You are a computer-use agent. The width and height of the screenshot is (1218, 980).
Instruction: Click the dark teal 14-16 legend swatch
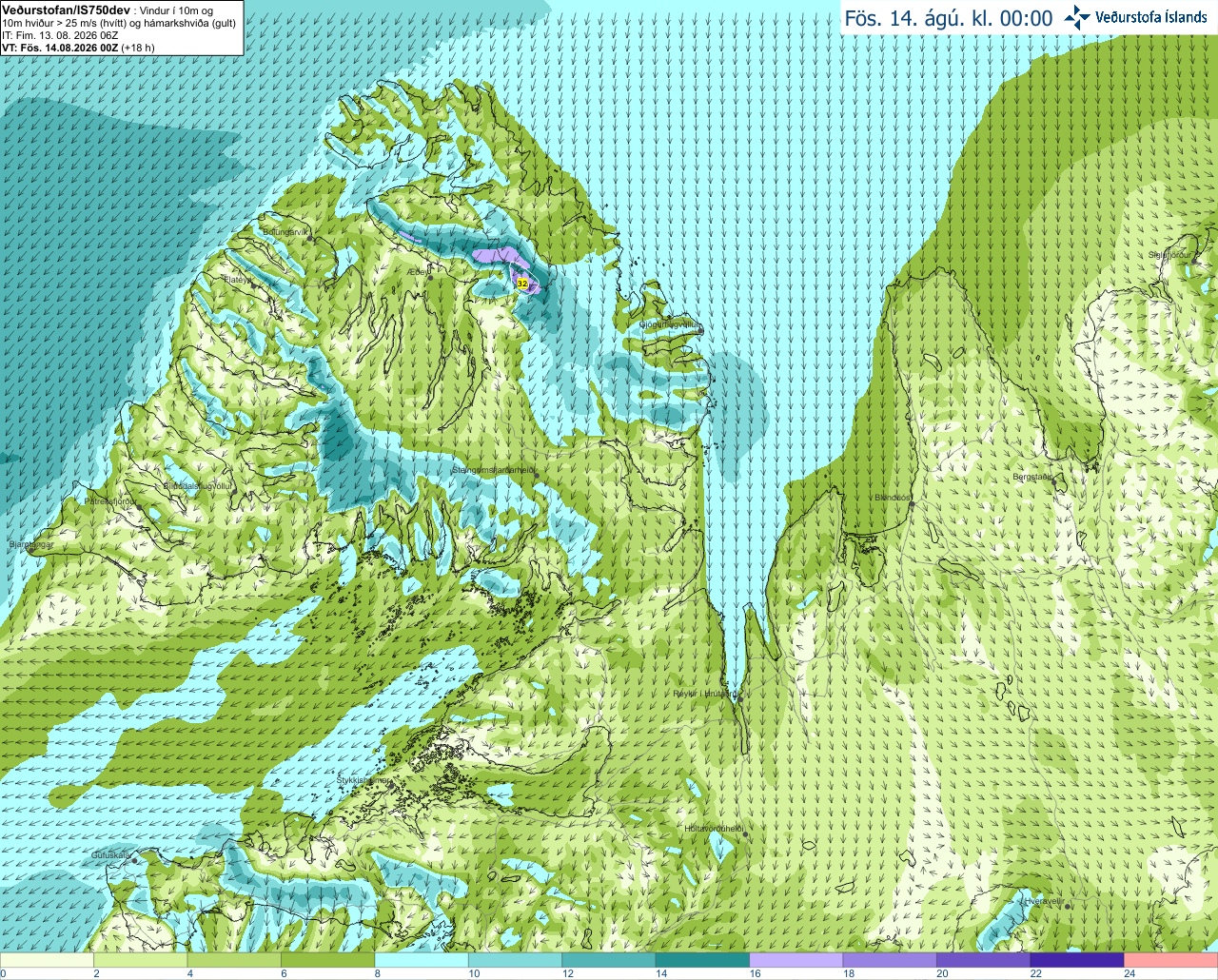click(702, 960)
